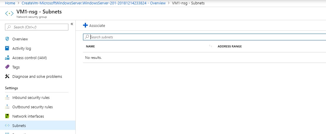
Task: Click the Access control people icon
Action: click(x=7, y=58)
